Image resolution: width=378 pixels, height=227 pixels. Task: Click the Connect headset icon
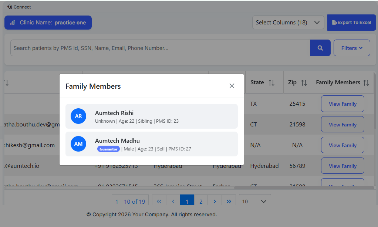10,7
